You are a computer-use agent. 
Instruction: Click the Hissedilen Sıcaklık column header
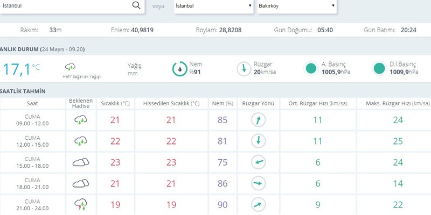[171, 103]
